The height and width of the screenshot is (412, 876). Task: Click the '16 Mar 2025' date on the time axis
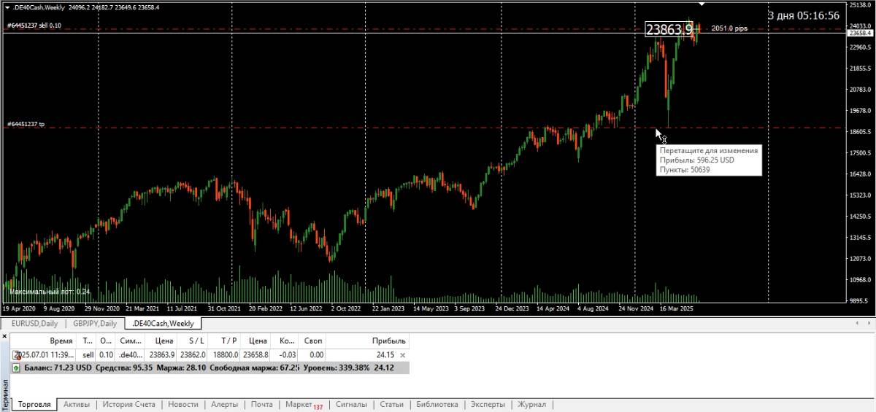click(x=677, y=308)
